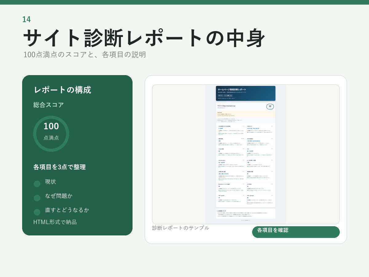Open the diagnostic report sample thumbnail
This screenshot has height=277, width=369.
pos(246,154)
